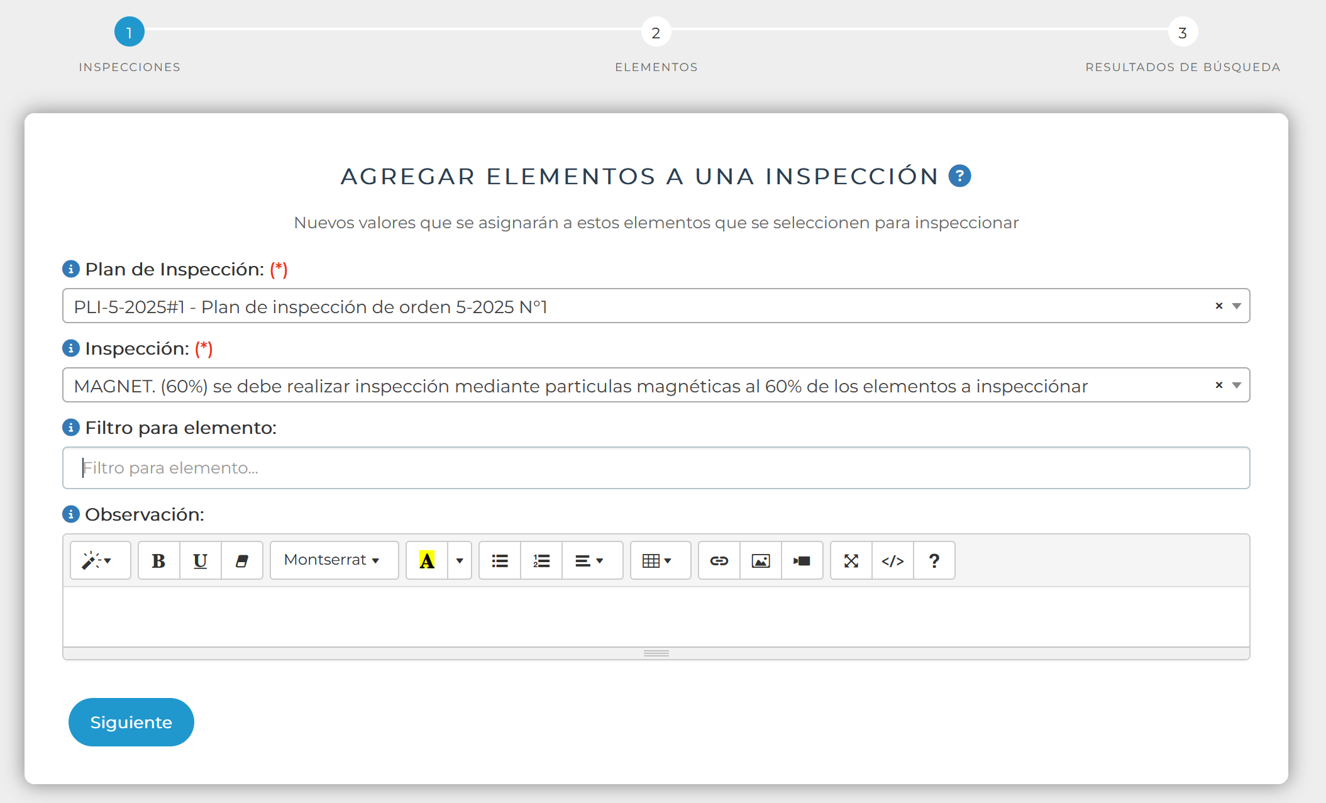
Task: Click the insert video icon
Action: point(802,560)
